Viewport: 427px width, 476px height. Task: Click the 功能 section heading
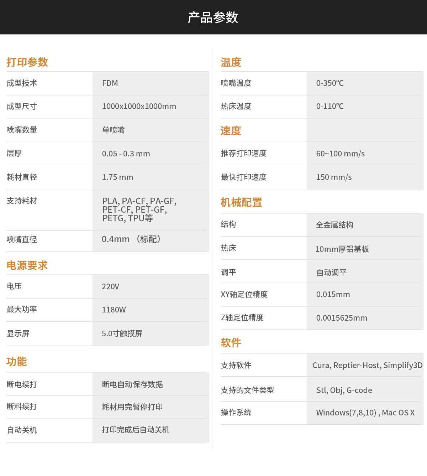coord(17,362)
